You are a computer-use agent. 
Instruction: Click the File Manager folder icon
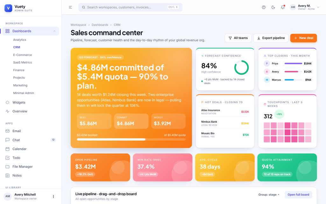coord(8,166)
